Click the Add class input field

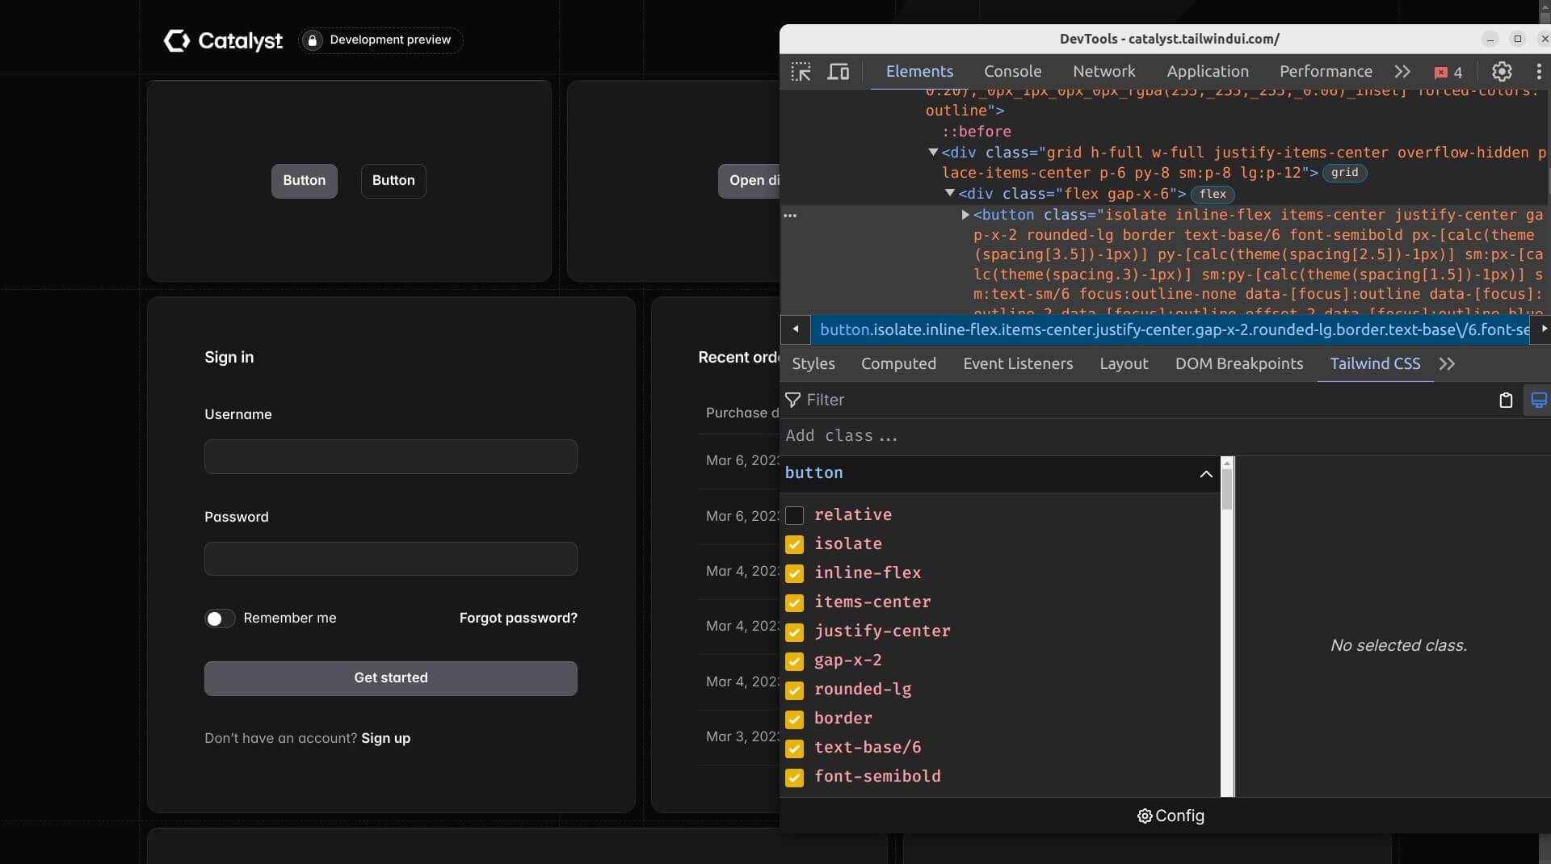[x=1163, y=437]
